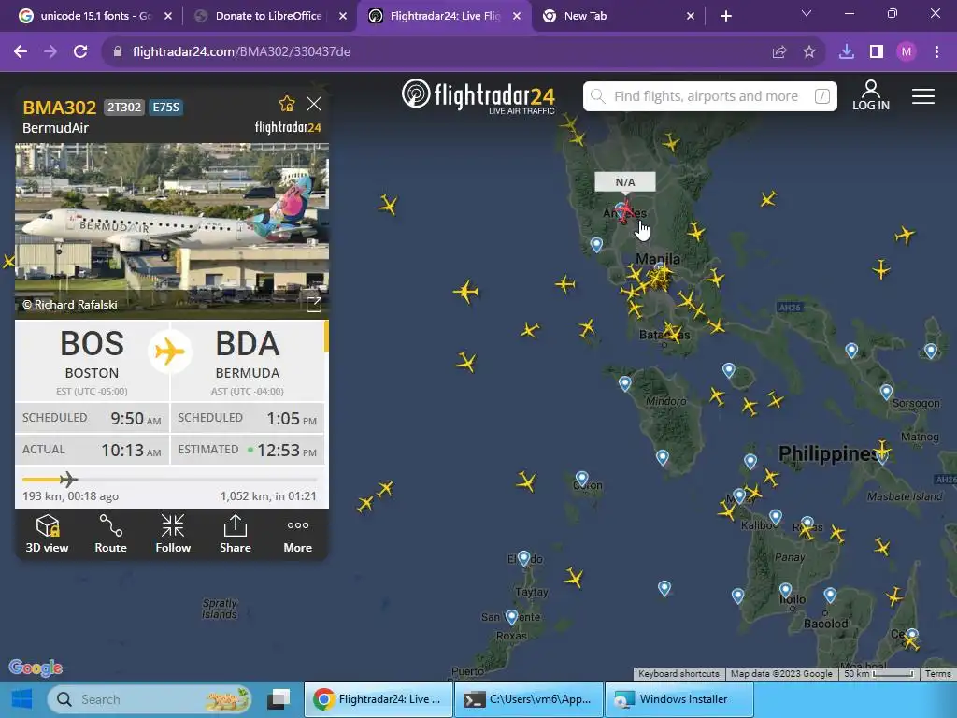Image resolution: width=957 pixels, height=718 pixels.
Task: Open a new browser tab
Action: pos(725,16)
